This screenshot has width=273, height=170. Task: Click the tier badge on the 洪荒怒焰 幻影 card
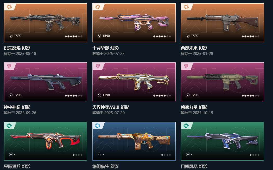9,7
